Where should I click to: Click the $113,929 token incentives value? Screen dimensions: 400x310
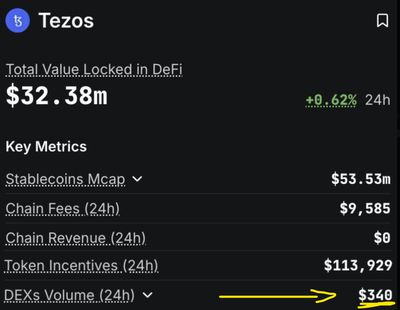coord(358,265)
